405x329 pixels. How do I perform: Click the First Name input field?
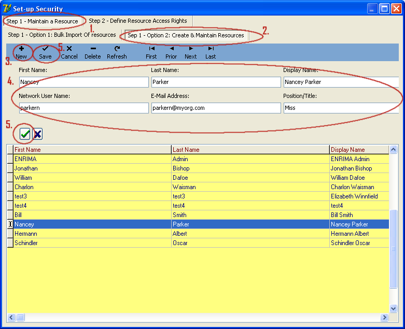(x=83, y=82)
